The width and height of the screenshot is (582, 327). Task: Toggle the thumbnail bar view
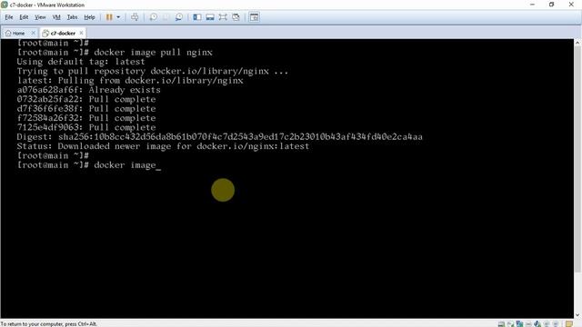[210, 17]
